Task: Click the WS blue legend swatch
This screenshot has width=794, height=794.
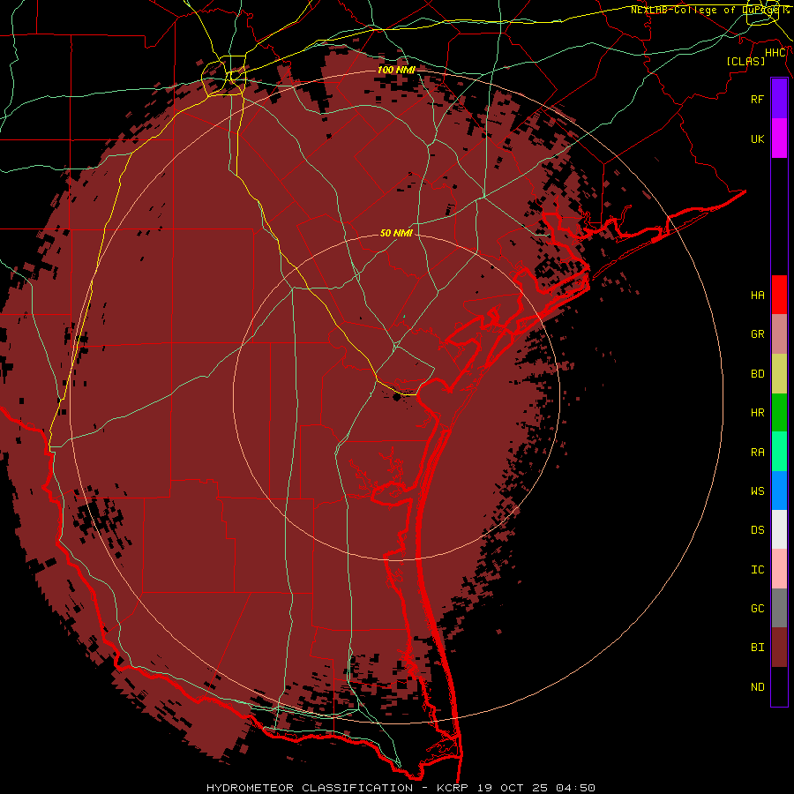Action: [779, 491]
